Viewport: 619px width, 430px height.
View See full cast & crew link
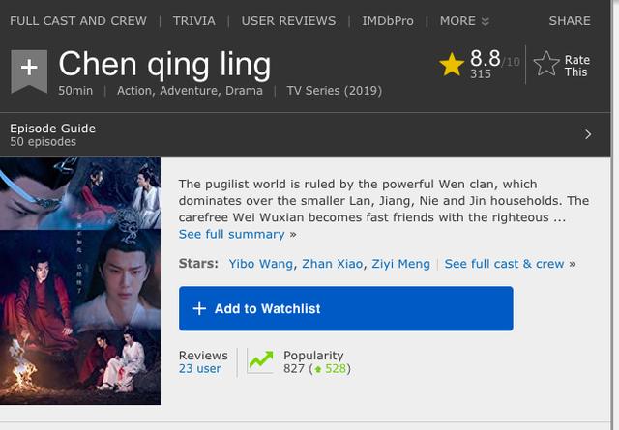(504, 263)
